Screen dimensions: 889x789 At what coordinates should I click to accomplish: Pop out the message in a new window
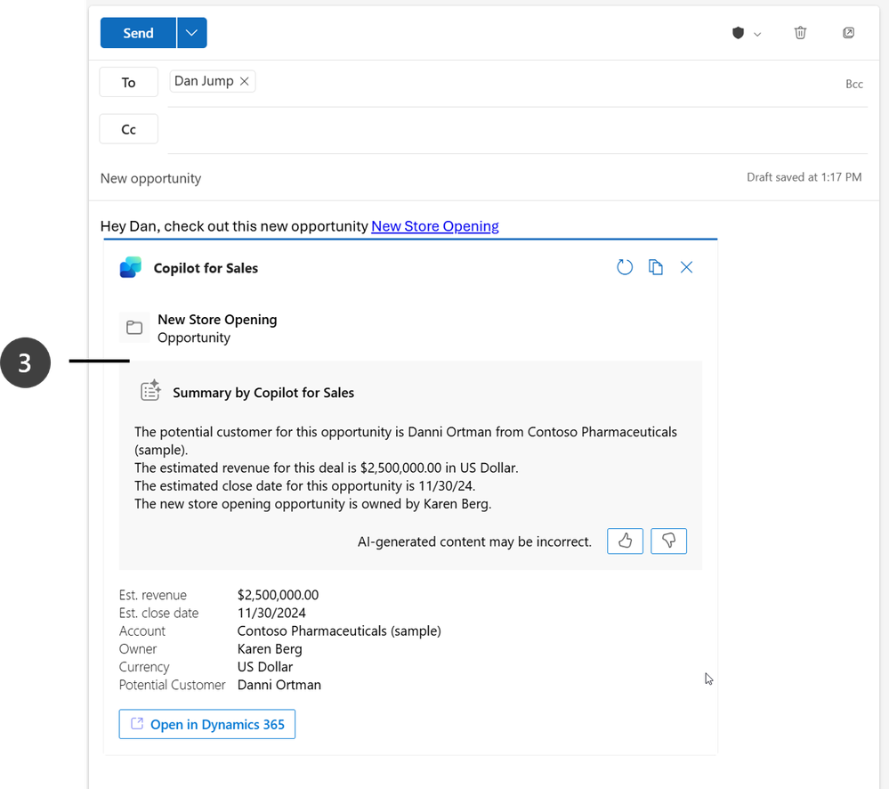pos(848,33)
